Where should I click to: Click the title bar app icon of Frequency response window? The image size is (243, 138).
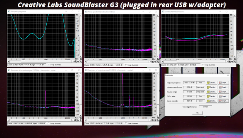tap(9, 11)
